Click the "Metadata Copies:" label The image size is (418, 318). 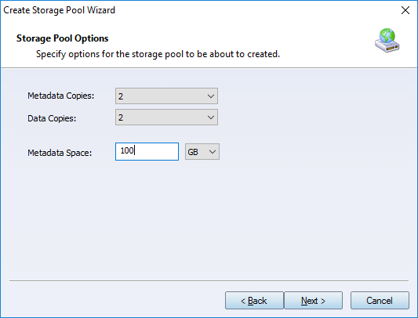point(61,96)
